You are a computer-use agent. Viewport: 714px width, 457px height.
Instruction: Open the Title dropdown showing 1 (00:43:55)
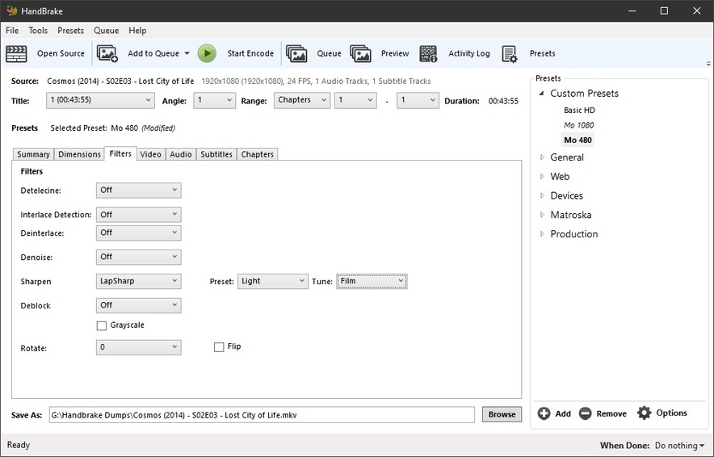(x=100, y=100)
